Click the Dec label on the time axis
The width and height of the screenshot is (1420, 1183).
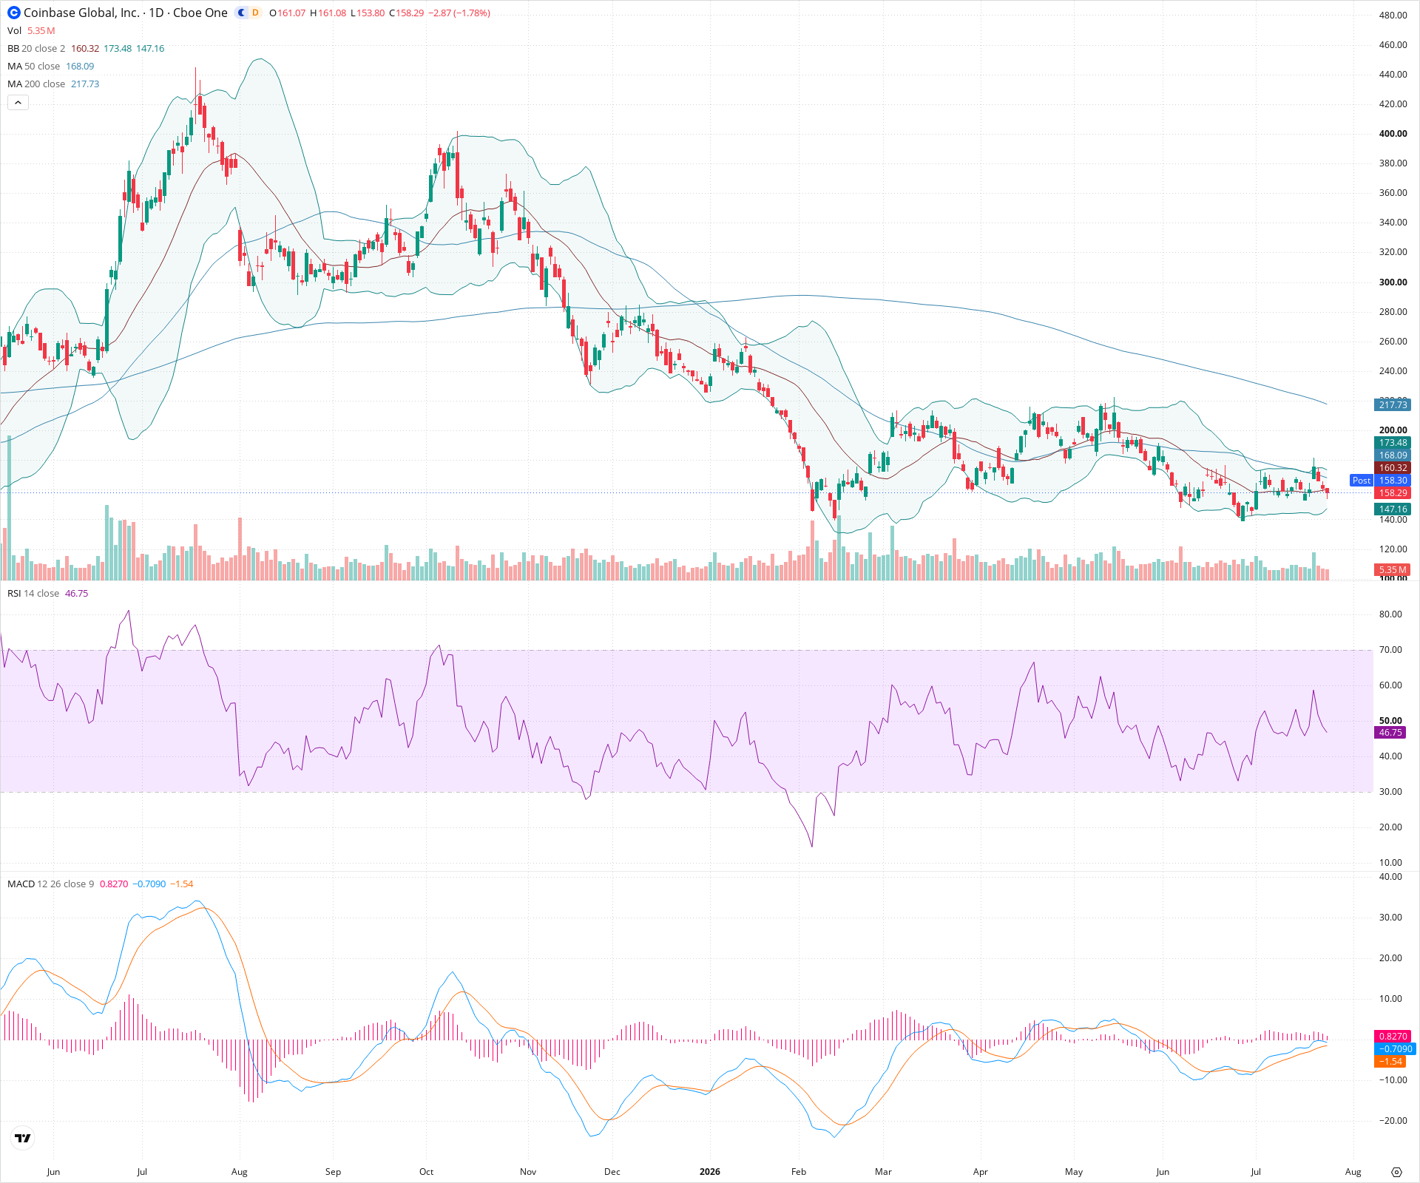point(612,1172)
